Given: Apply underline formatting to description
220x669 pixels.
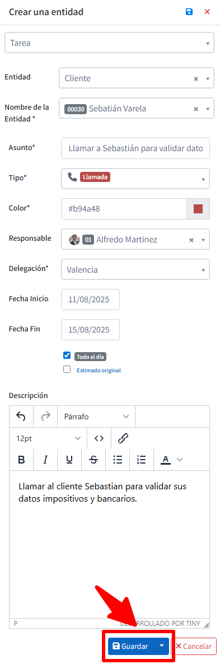Looking at the screenshot, I should coord(69,460).
